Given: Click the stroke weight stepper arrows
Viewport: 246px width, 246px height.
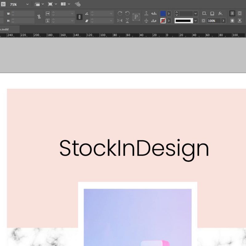Looking at the screenshot, I should [177, 14].
